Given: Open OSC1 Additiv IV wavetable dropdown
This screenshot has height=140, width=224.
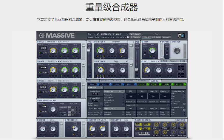Looking at the screenshot, I should pos(52,42).
